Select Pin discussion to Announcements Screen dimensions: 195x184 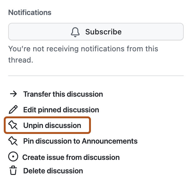[80, 141]
